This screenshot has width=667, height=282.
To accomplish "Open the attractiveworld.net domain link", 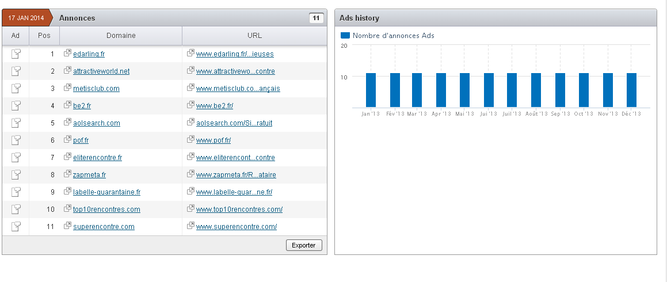I will tap(101, 71).
